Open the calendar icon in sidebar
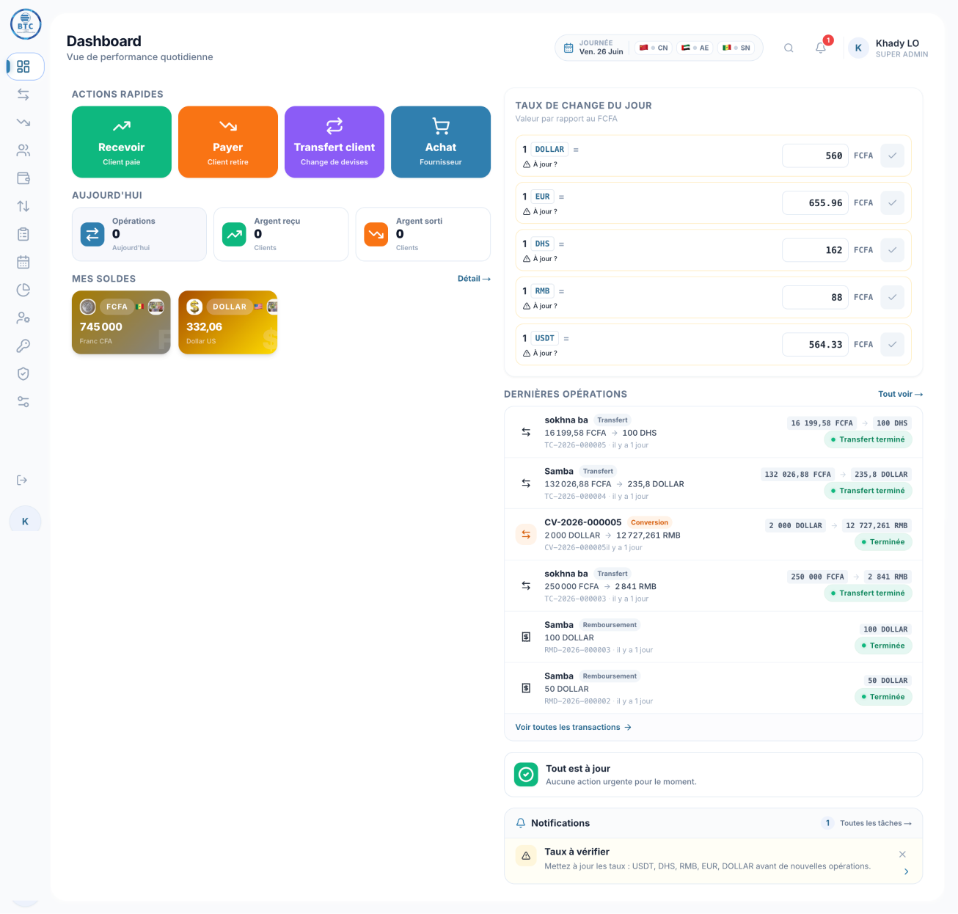This screenshot has height=914, width=958. [23, 262]
